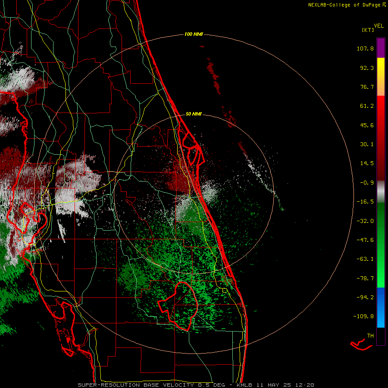Click the -32.0 legend value
Image resolution: width=388 pixels, height=388 pixels.
point(365,221)
